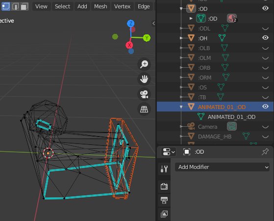Collapse the ANIMATED_01_:OD object row
This screenshot has width=274, height=221.
[x=181, y=107]
